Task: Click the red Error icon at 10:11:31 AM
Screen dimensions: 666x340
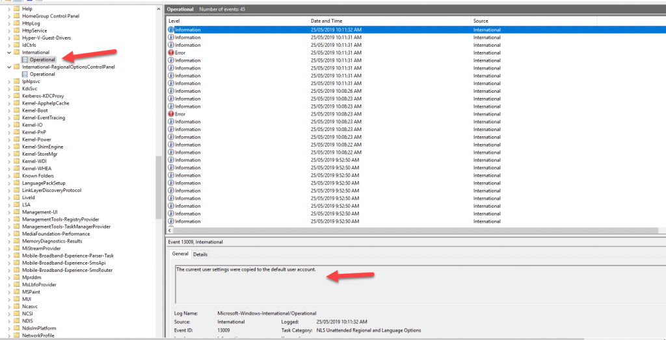Action: point(171,53)
